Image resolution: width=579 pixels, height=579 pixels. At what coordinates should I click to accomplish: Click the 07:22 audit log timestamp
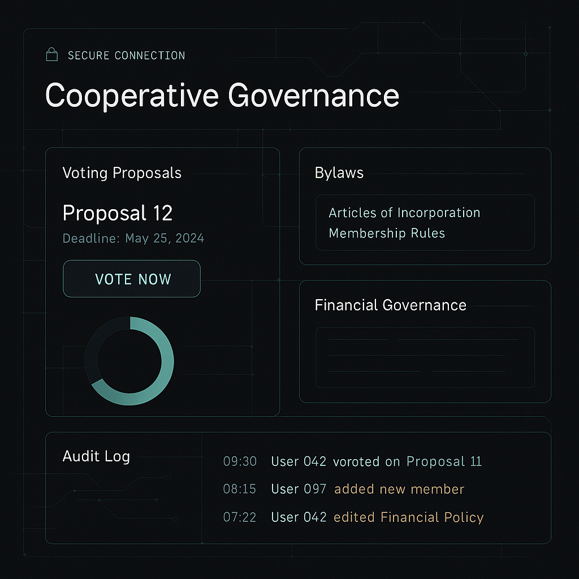click(x=240, y=517)
